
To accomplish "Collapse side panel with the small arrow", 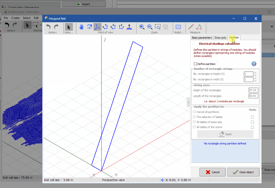I will pyautogui.click(x=188, y=103).
